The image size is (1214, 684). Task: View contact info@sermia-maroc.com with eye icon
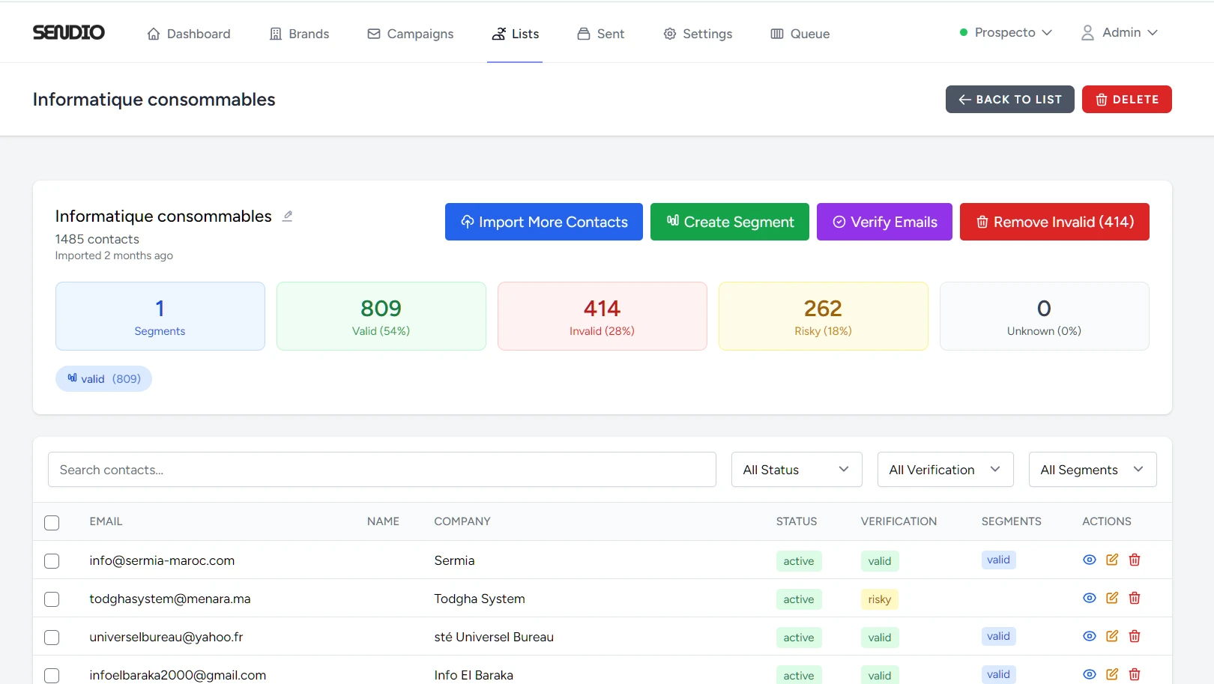(1090, 560)
